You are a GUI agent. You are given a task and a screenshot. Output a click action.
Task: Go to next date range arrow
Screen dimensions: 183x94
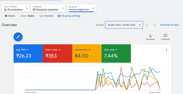(154, 25)
